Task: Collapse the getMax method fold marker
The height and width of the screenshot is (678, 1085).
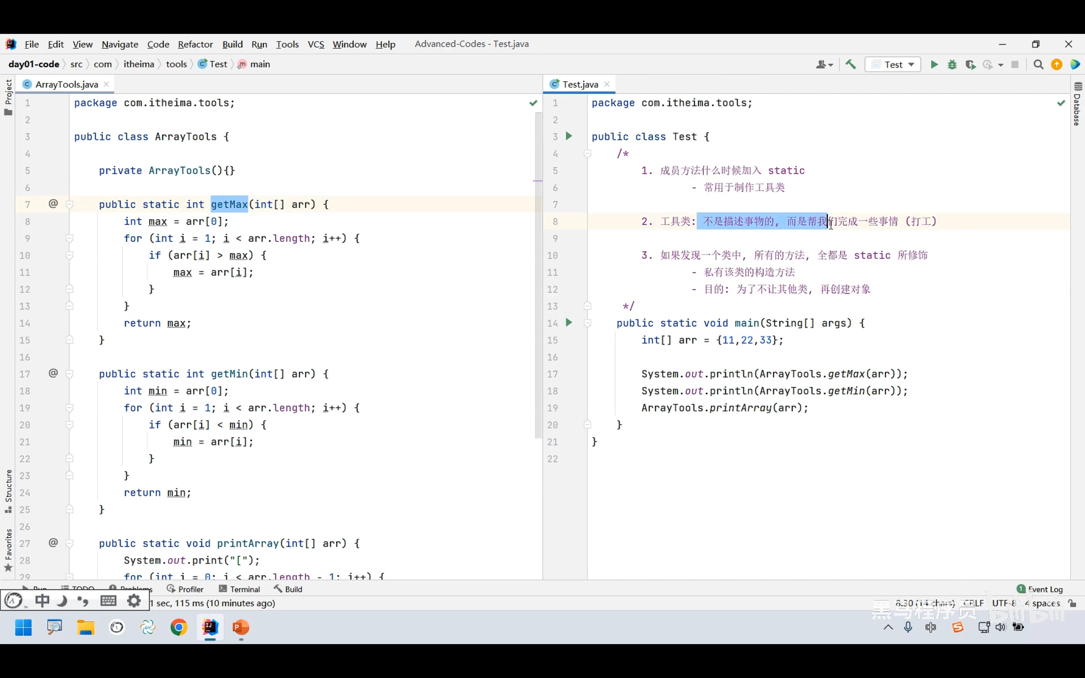Action: coord(70,205)
